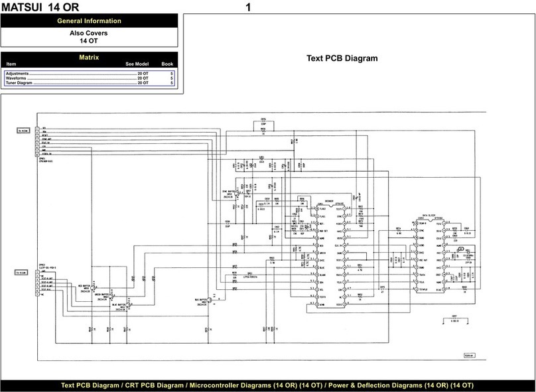Click the 'Book' column heading
This screenshot has height=392, width=536.
click(167, 64)
